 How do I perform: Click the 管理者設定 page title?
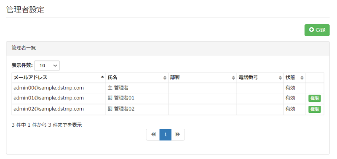coord(25,10)
